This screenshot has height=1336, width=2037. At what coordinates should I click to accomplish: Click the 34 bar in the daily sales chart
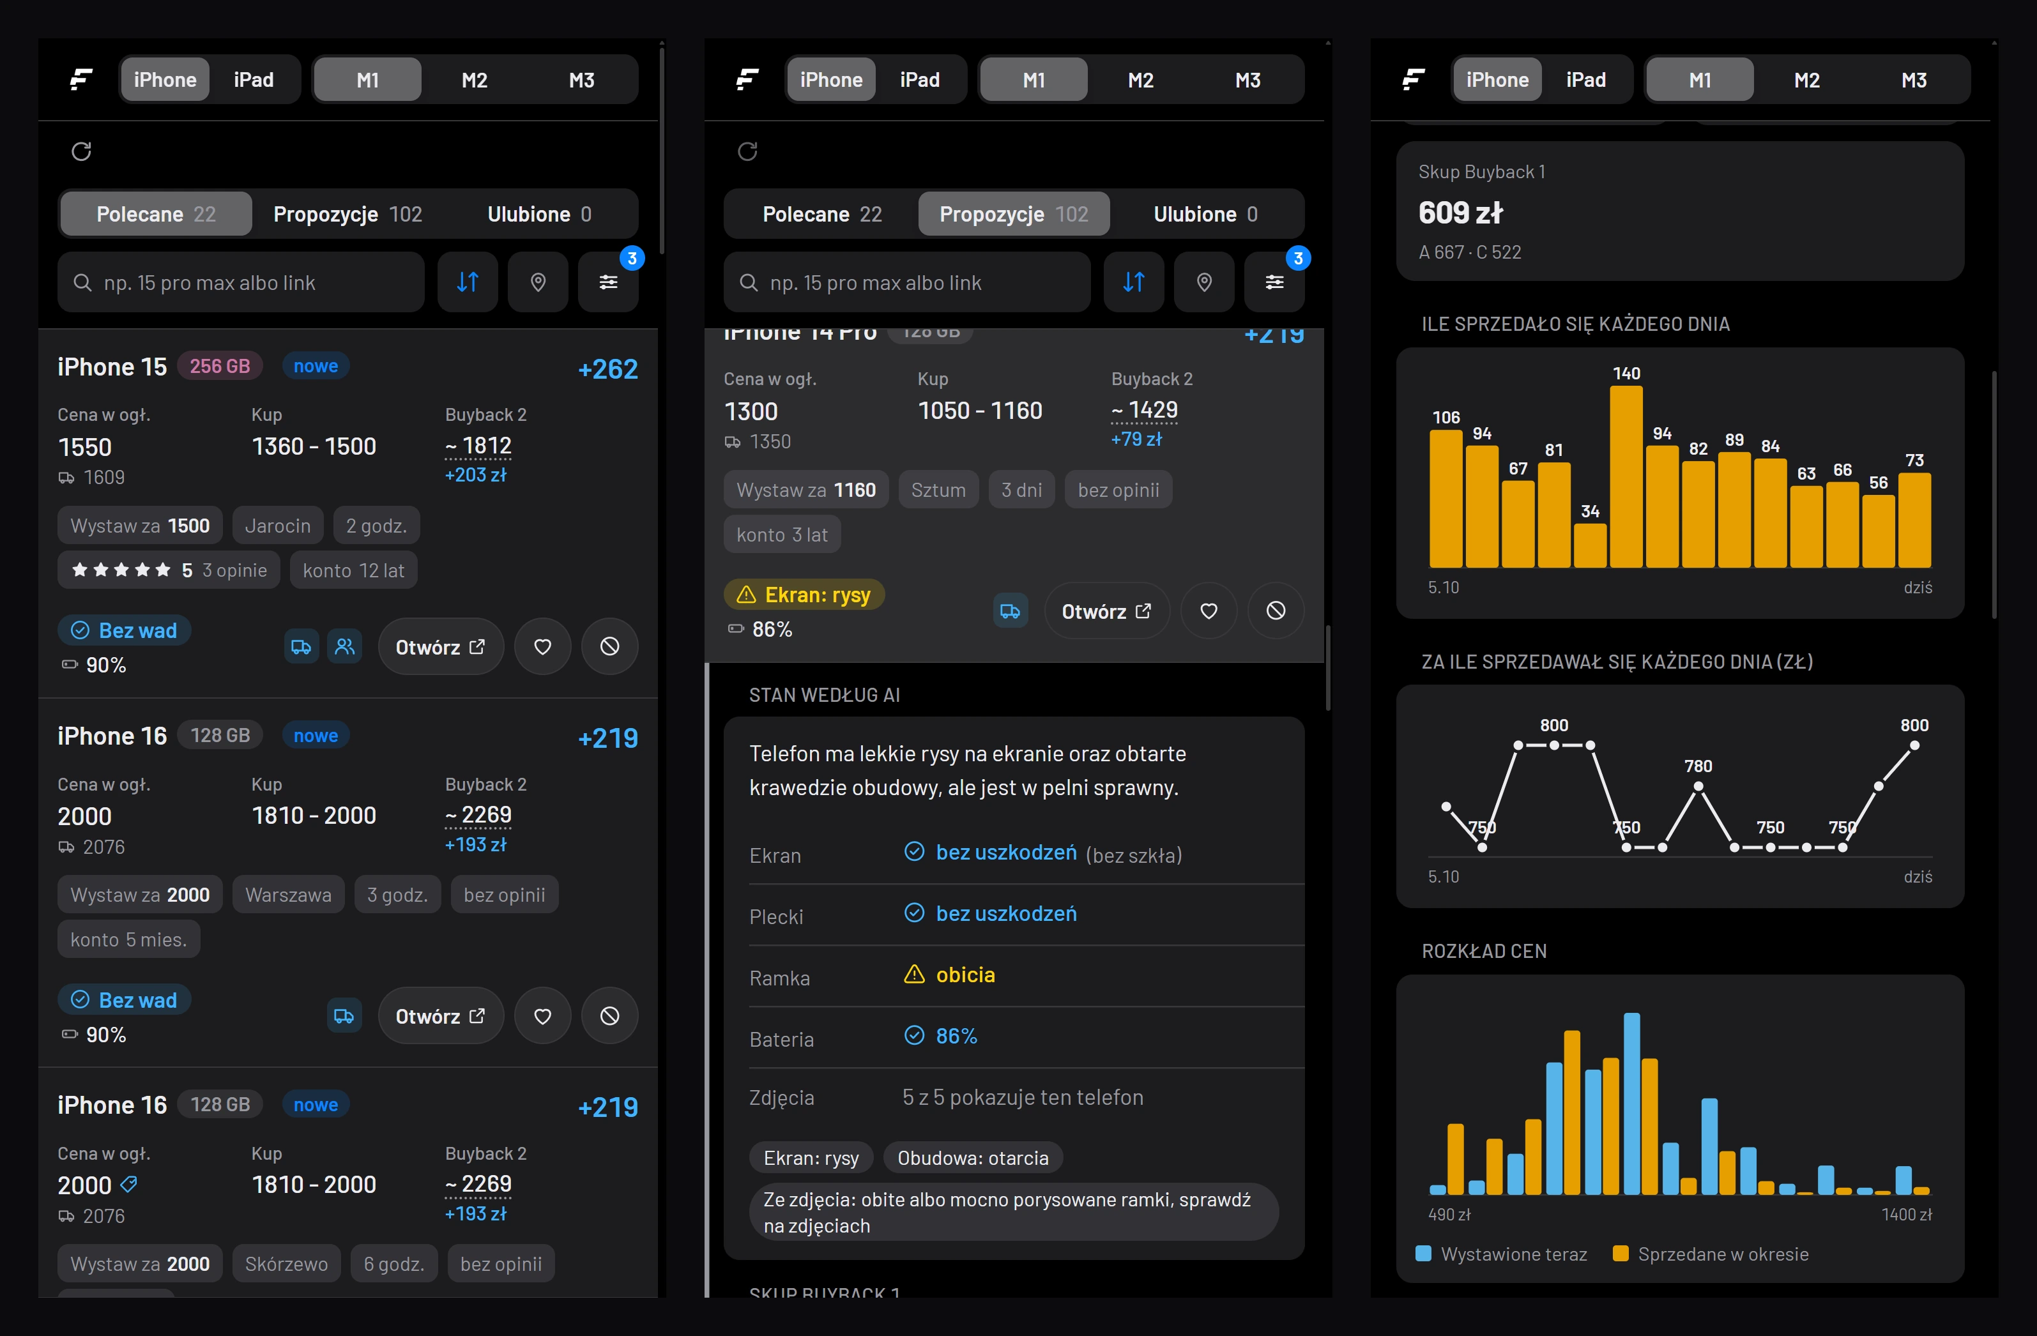pos(1589,545)
